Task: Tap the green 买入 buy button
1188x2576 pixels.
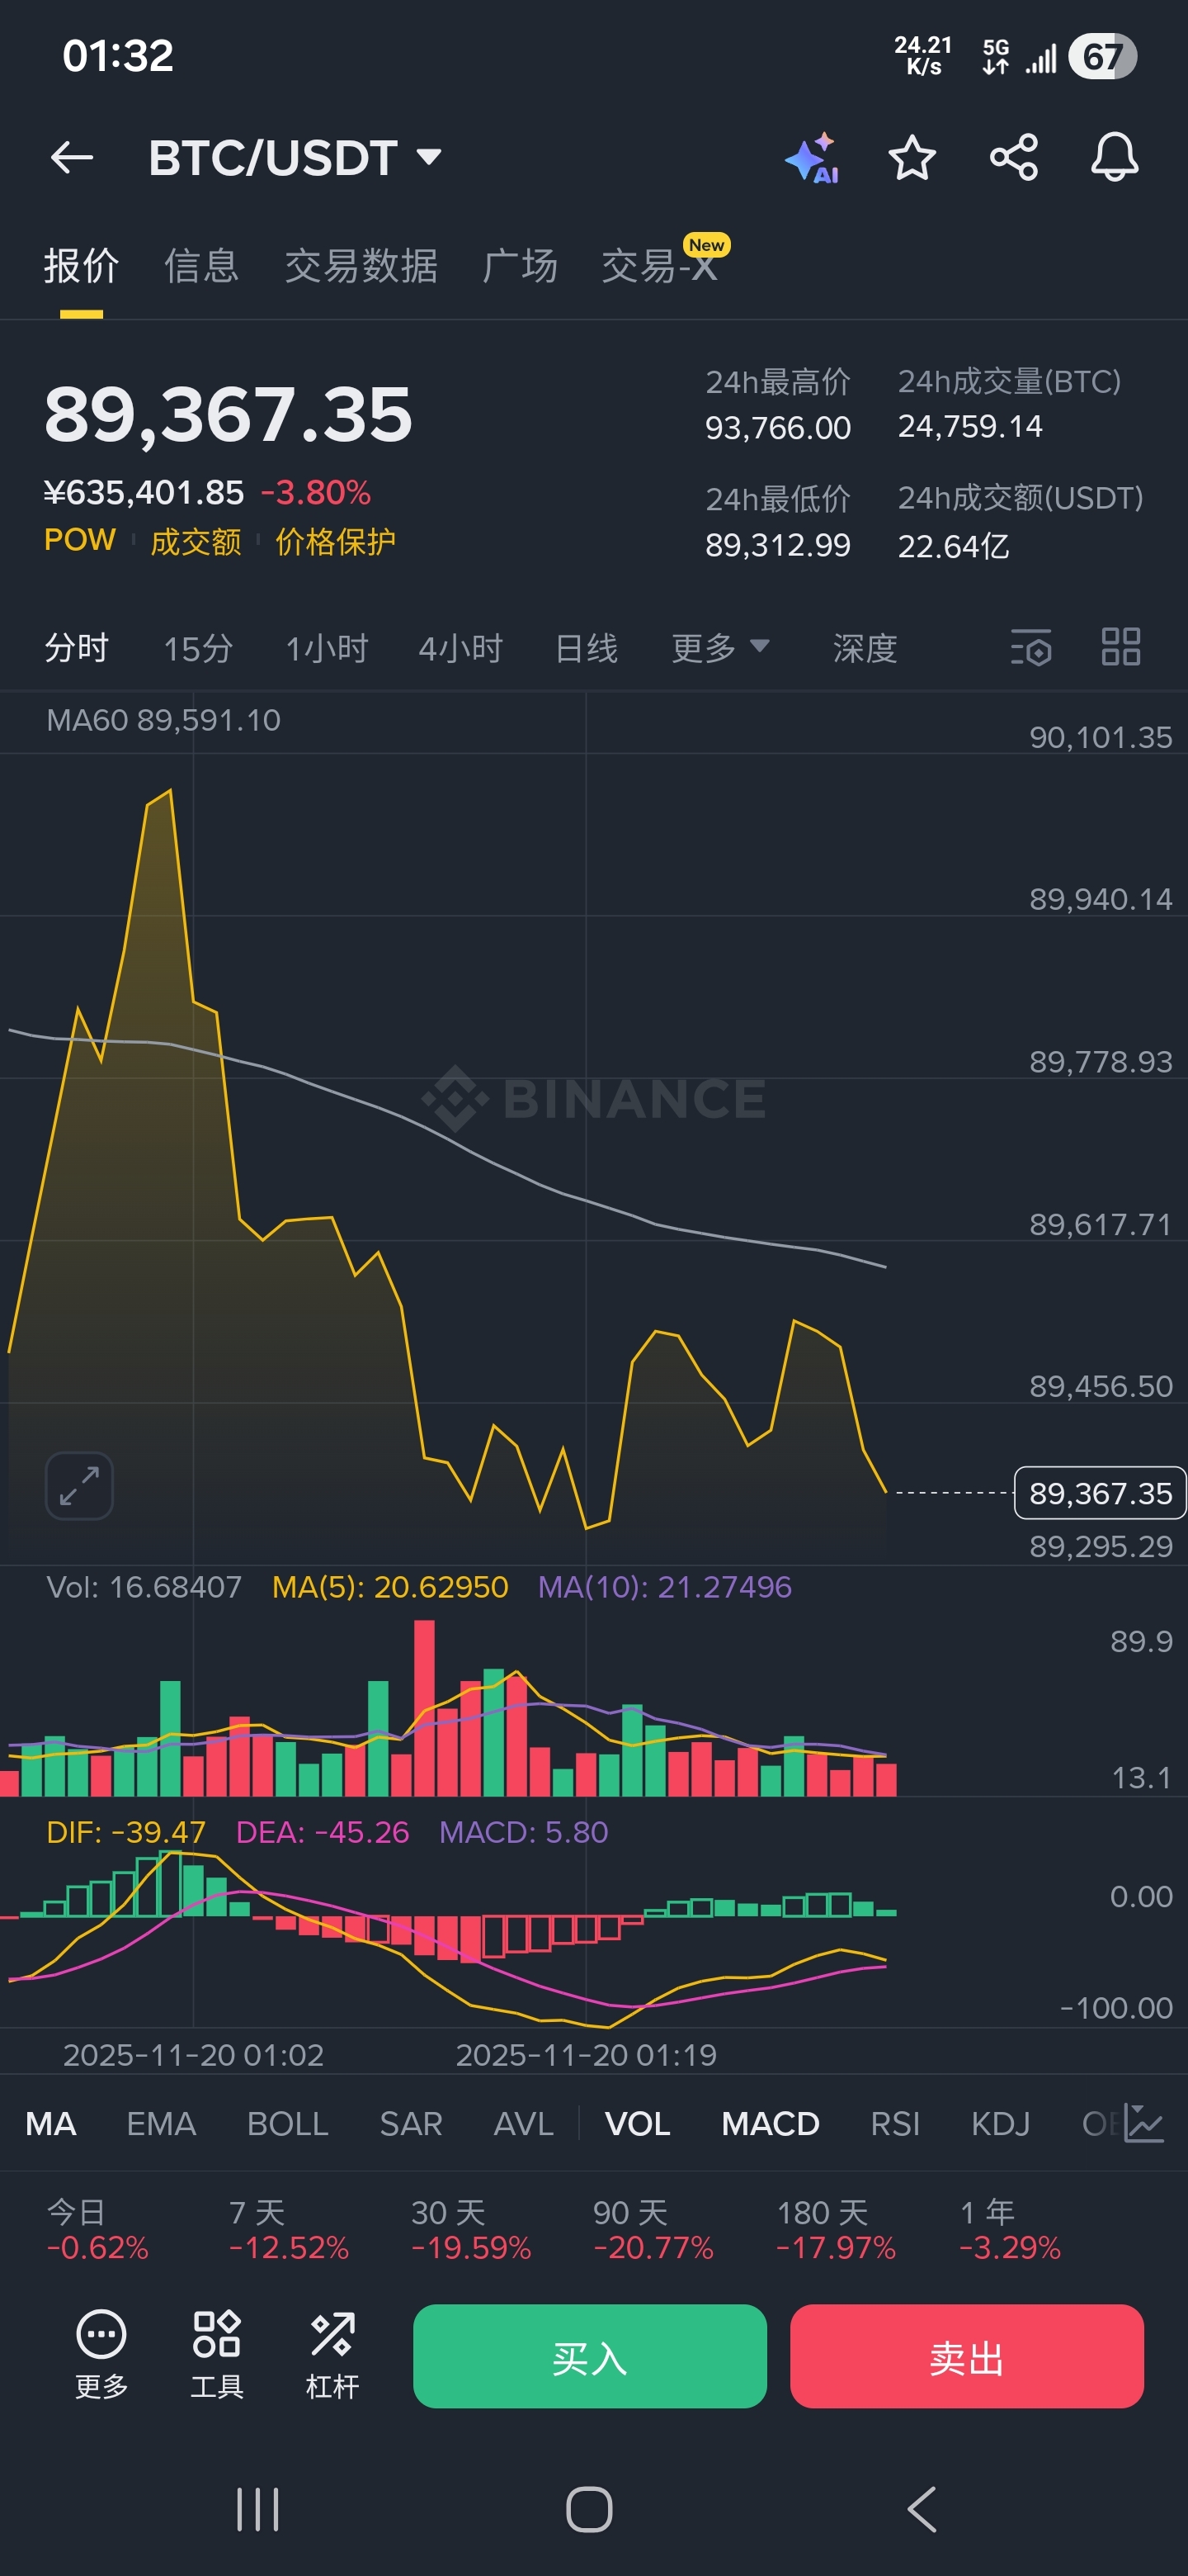Action: (590, 2356)
